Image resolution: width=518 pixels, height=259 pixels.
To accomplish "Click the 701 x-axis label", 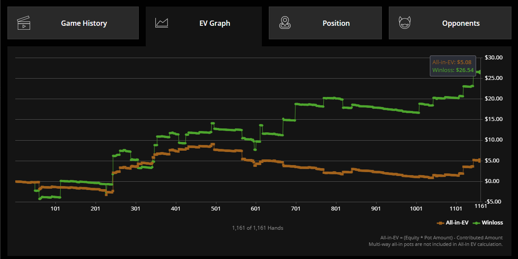I will (x=296, y=209).
